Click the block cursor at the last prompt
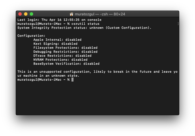The width and height of the screenshot is (195, 136). coord(72,80)
